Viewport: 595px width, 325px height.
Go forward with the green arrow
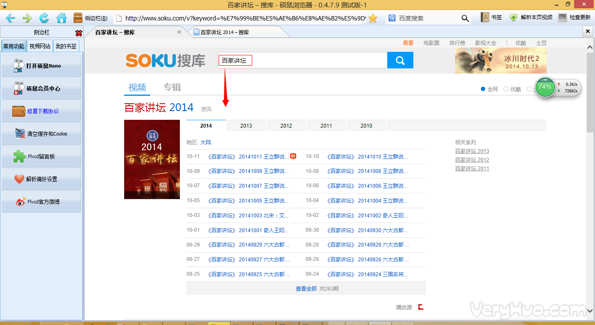[x=27, y=18]
